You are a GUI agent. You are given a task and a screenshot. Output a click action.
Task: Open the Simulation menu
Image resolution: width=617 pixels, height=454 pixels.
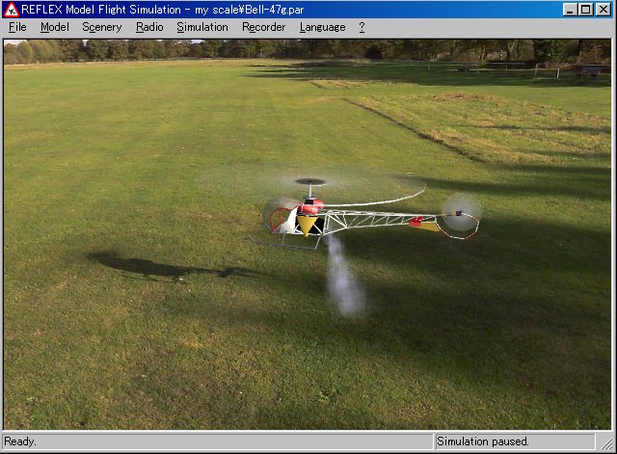[x=202, y=27]
